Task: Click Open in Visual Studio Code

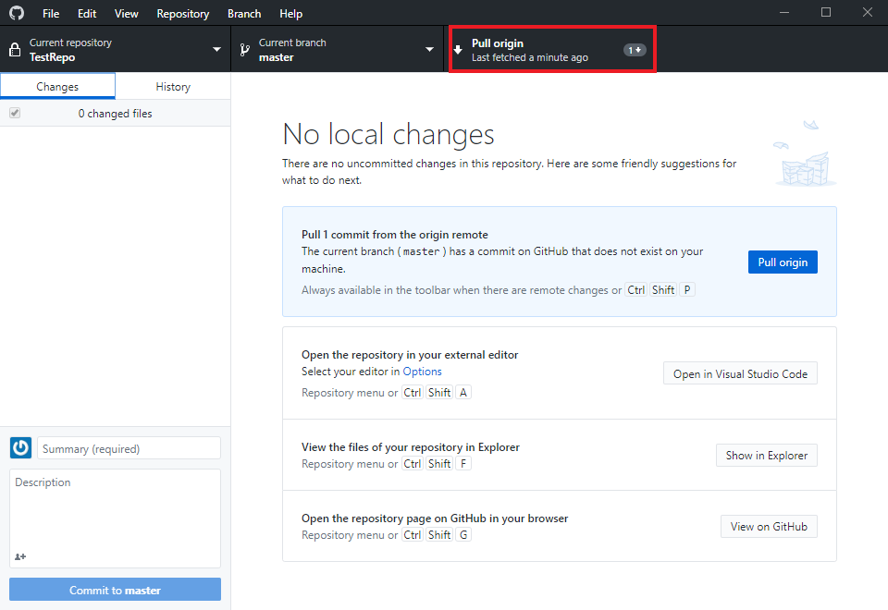Action: pos(740,373)
